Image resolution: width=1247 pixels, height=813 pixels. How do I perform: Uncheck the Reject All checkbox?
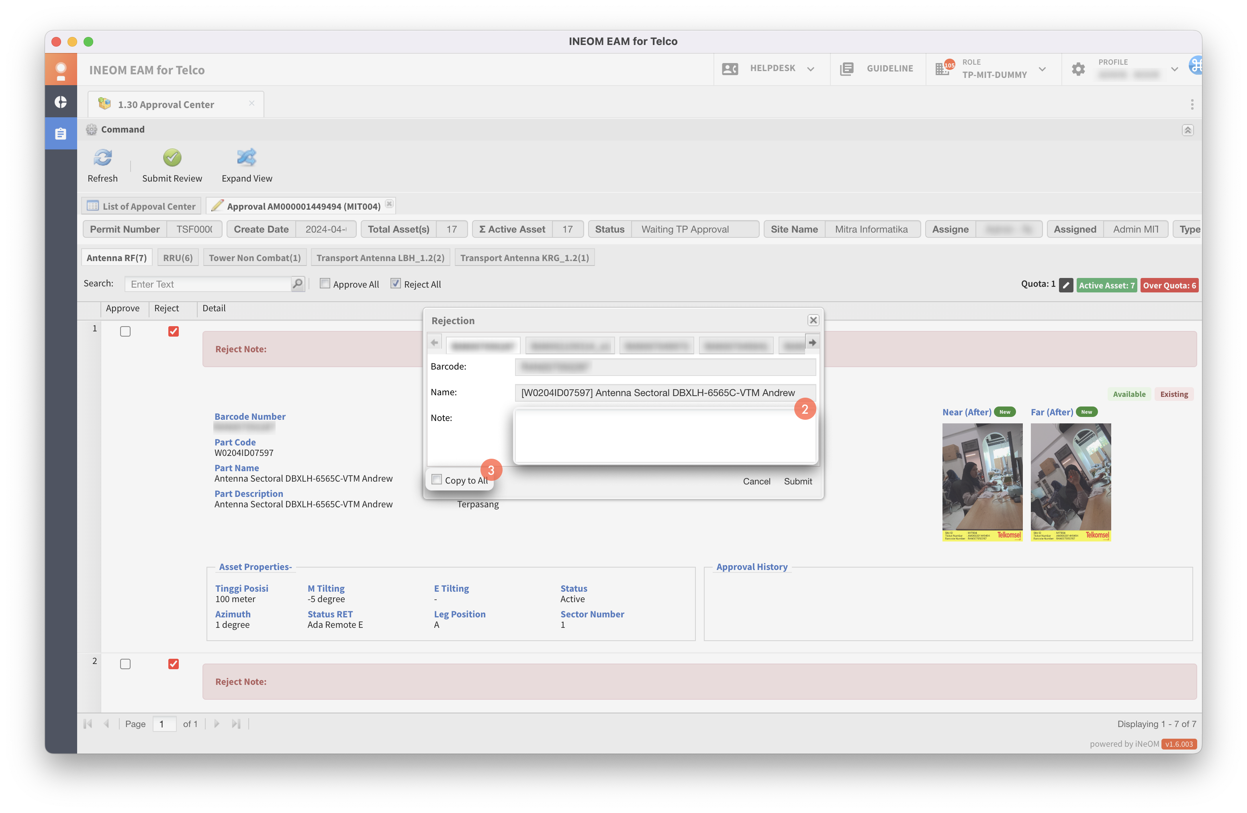pyautogui.click(x=396, y=284)
